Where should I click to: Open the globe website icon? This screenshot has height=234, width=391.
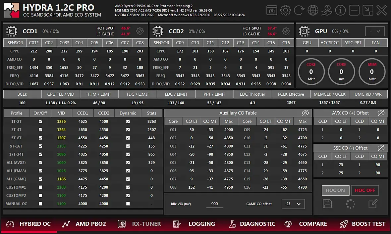click(x=313, y=11)
